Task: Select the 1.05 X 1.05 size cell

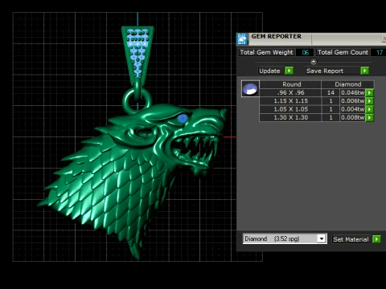Action: (x=290, y=109)
